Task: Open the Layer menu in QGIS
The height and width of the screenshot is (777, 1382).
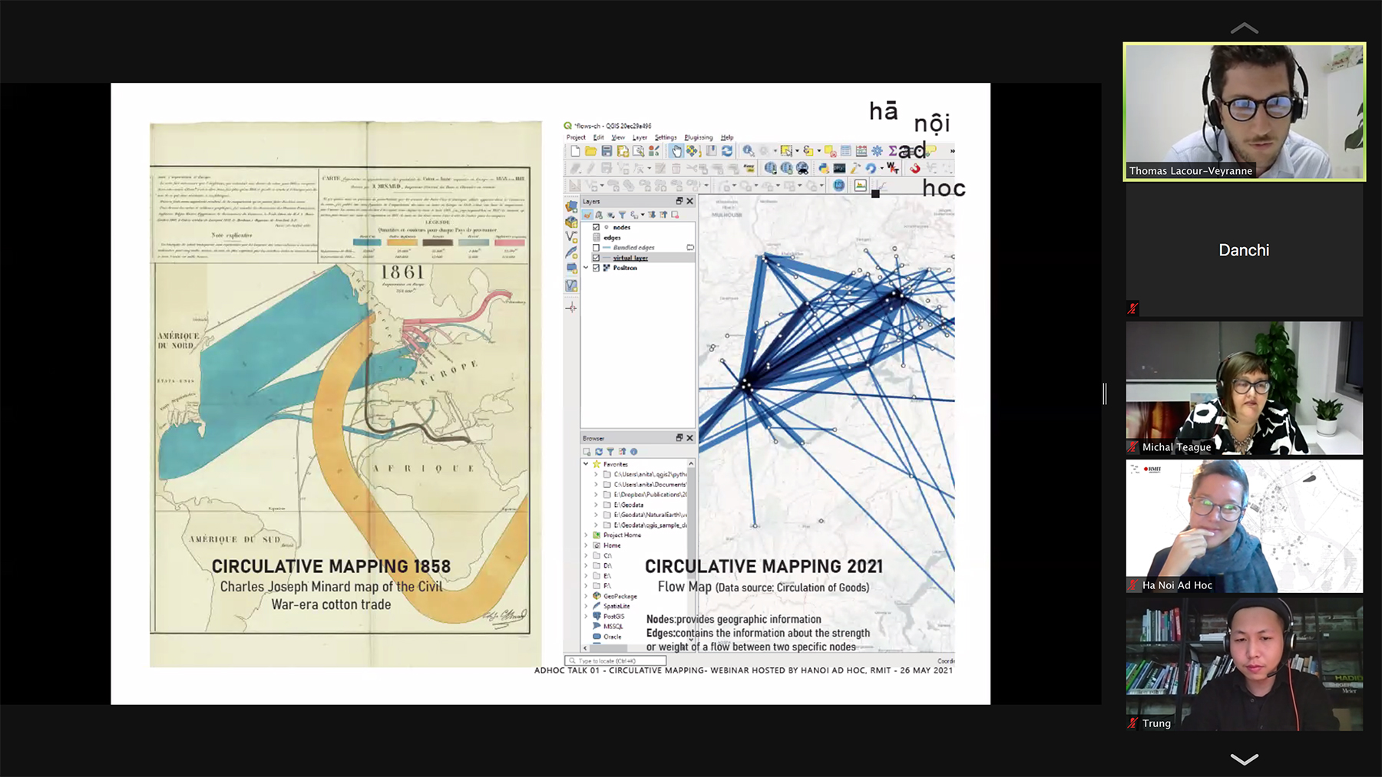Action: pos(640,137)
